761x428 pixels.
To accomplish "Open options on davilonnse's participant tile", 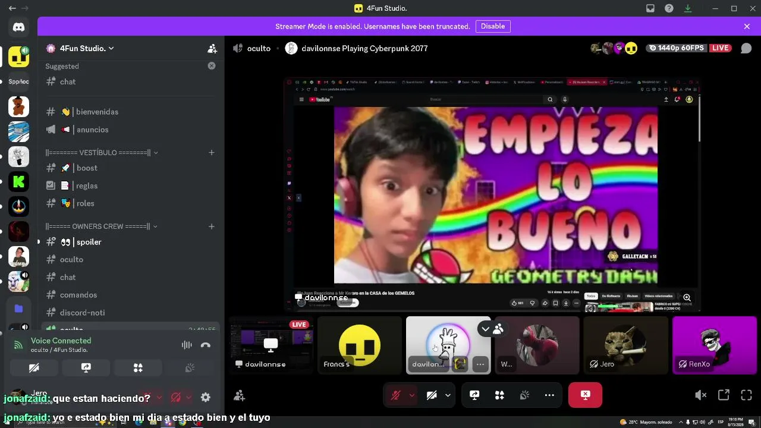I will [480, 364].
